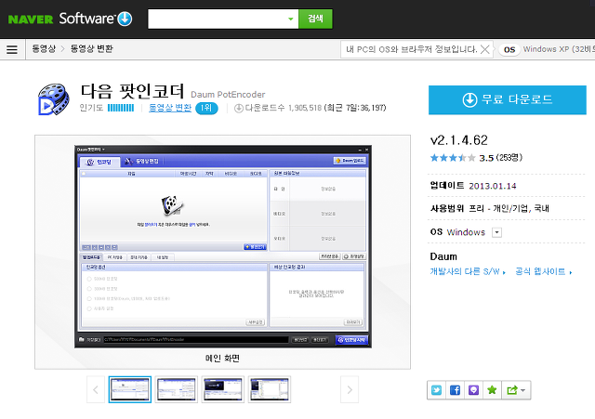Click the 메인 화면 caption

coord(222,358)
